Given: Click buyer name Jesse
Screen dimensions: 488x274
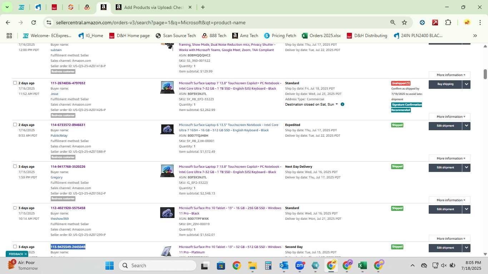Looking at the screenshot, I should 54,94.
